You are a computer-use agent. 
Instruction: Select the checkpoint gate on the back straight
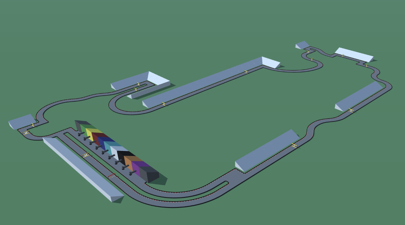pos(246,71)
